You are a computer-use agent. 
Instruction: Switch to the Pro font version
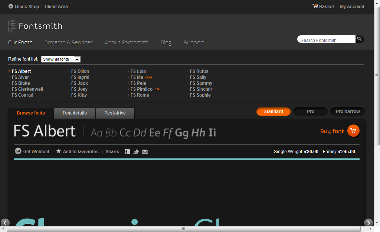click(311, 112)
